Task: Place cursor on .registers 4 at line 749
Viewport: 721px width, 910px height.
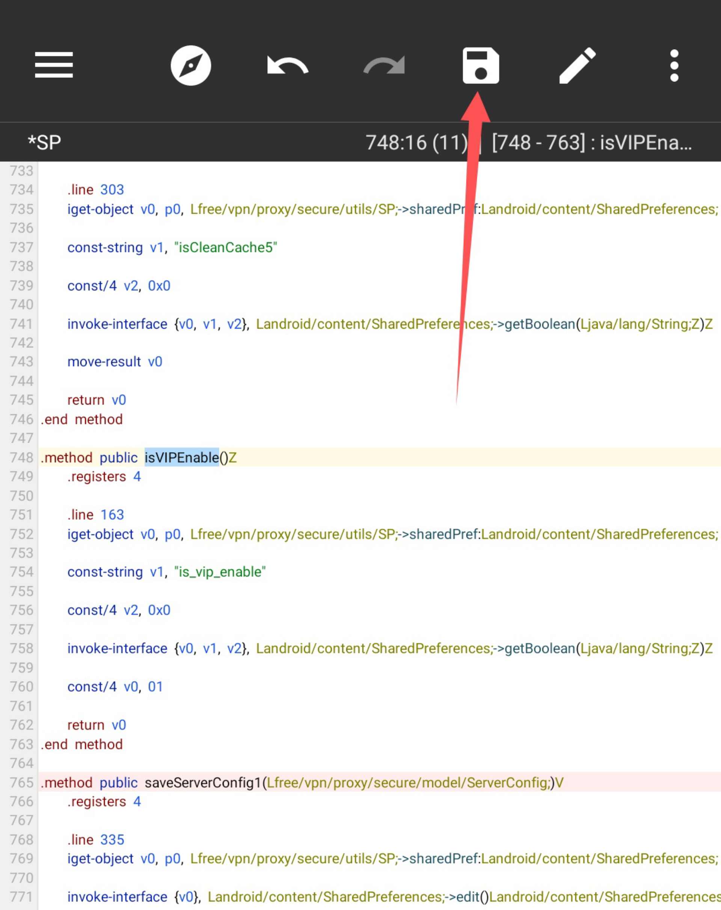Action: click(104, 477)
